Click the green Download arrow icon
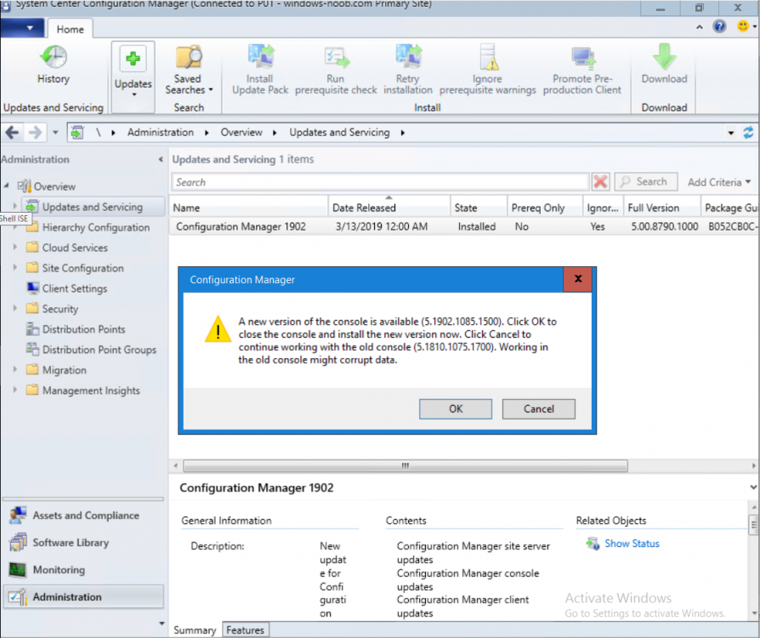Image resolution: width=760 pixels, height=638 pixels. pyautogui.click(x=664, y=56)
